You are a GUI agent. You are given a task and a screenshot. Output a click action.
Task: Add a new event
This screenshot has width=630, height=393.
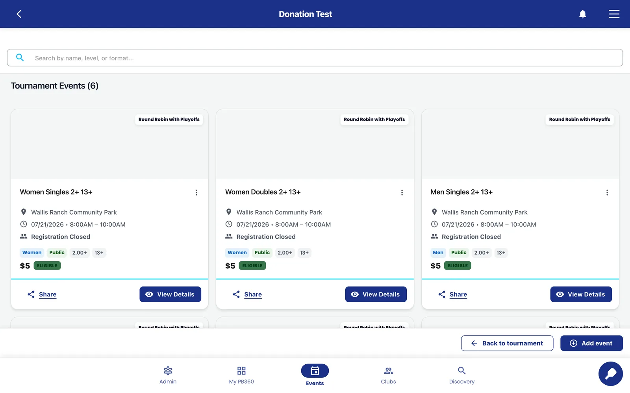pos(591,343)
